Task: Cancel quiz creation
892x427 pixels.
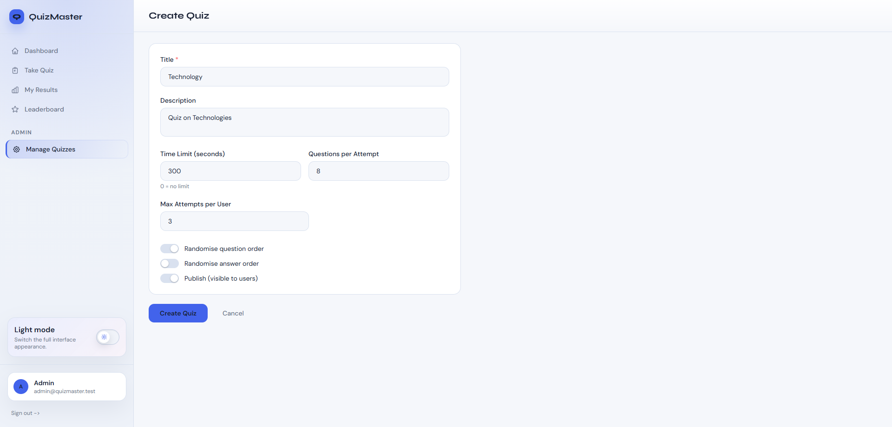Action: (233, 314)
